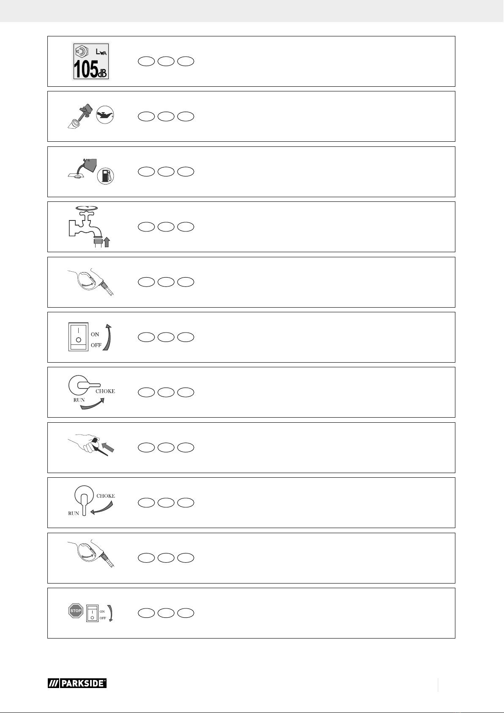The height and width of the screenshot is (713, 504).
Task: Select first oval beside the water tap icon
Action: [146, 227]
